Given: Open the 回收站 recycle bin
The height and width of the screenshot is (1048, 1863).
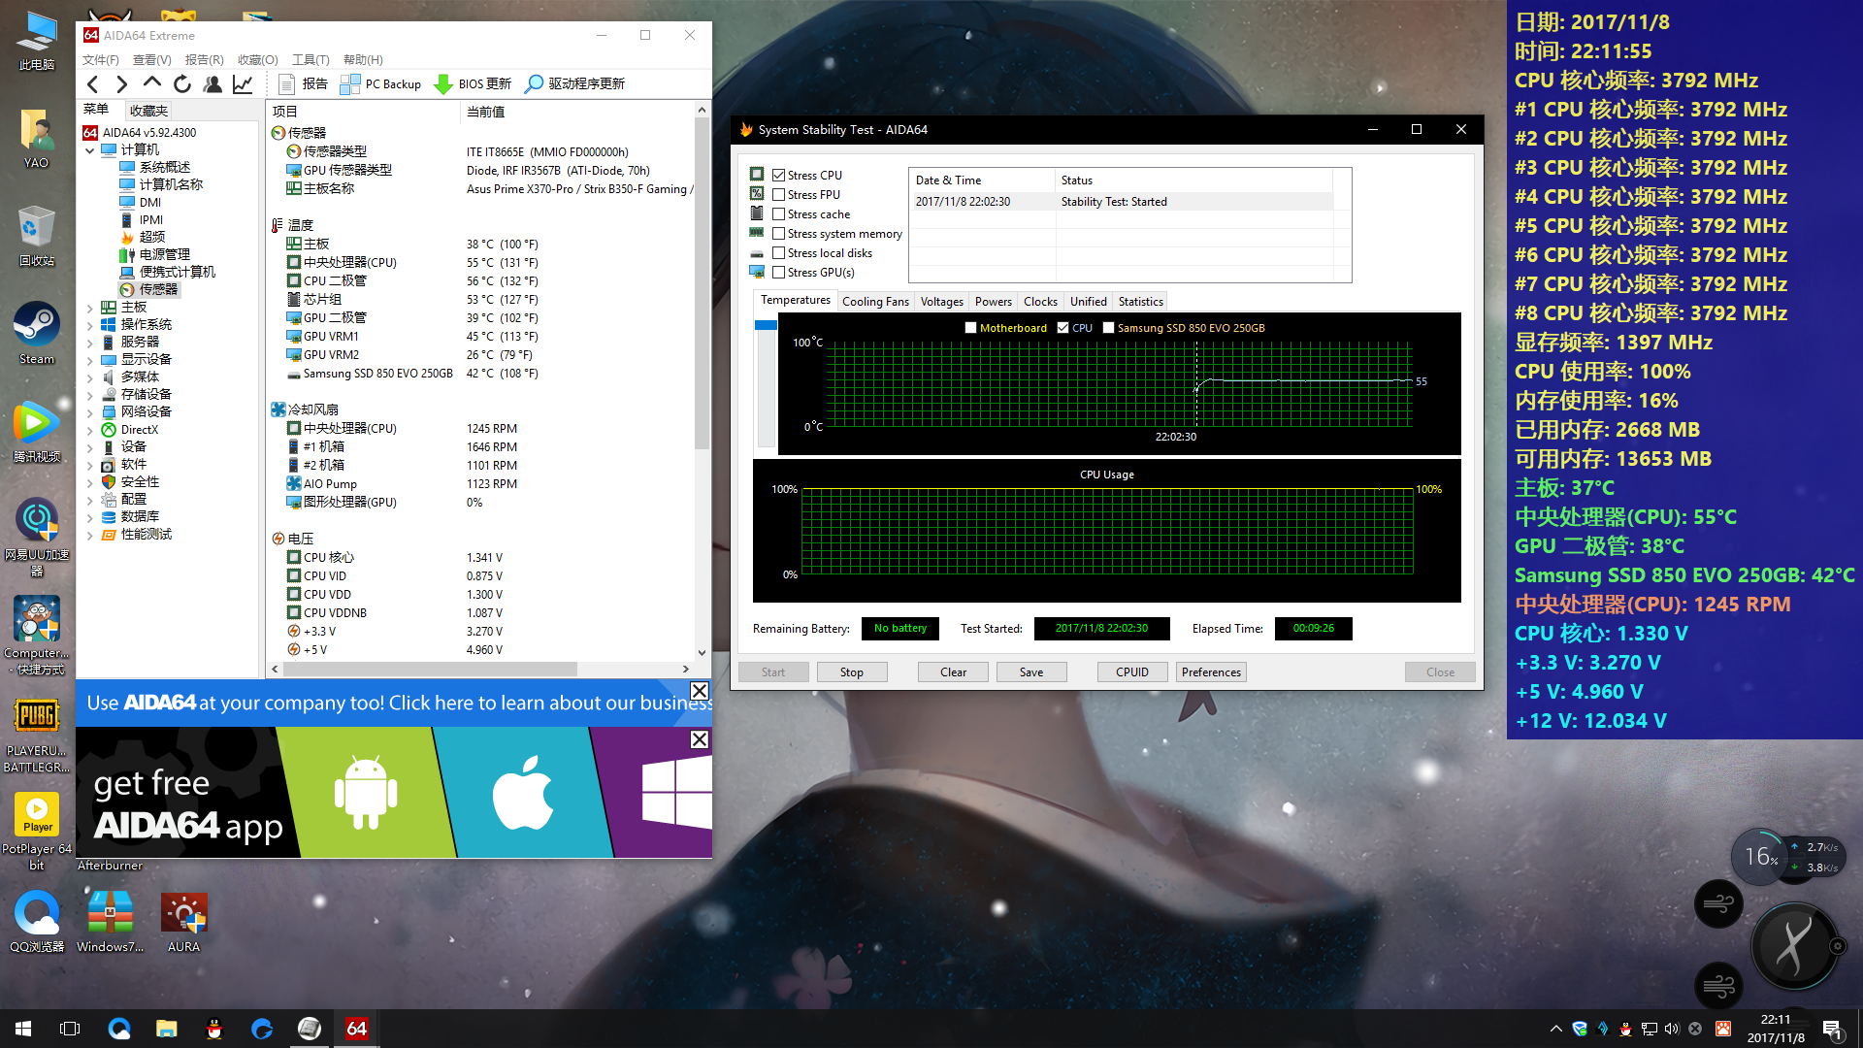Looking at the screenshot, I should pyautogui.click(x=37, y=236).
